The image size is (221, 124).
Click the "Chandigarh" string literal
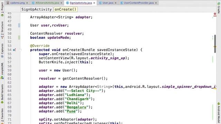click(x=77, y=99)
